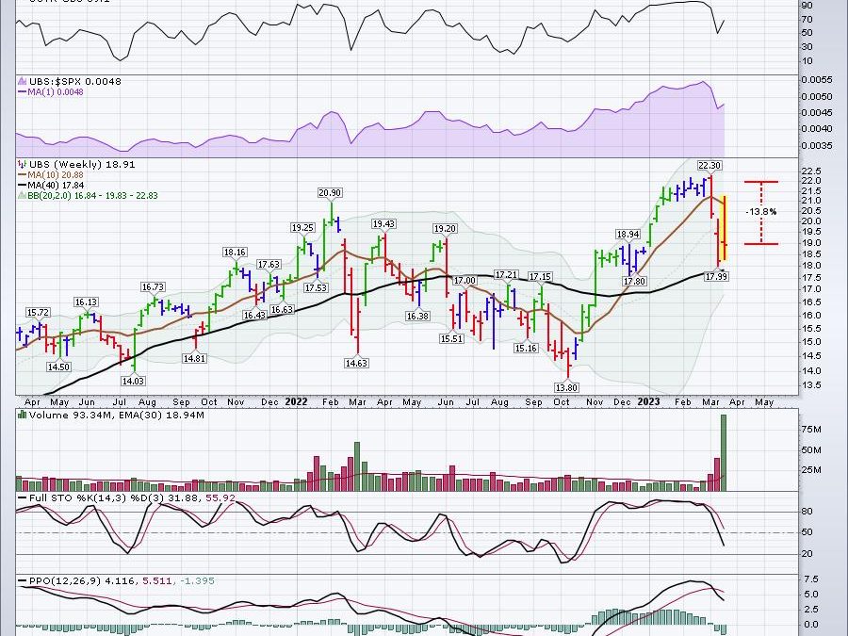This screenshot has width=848, height=636.
Task: Click the 19.20 high price label
Action: pos(445,229)
